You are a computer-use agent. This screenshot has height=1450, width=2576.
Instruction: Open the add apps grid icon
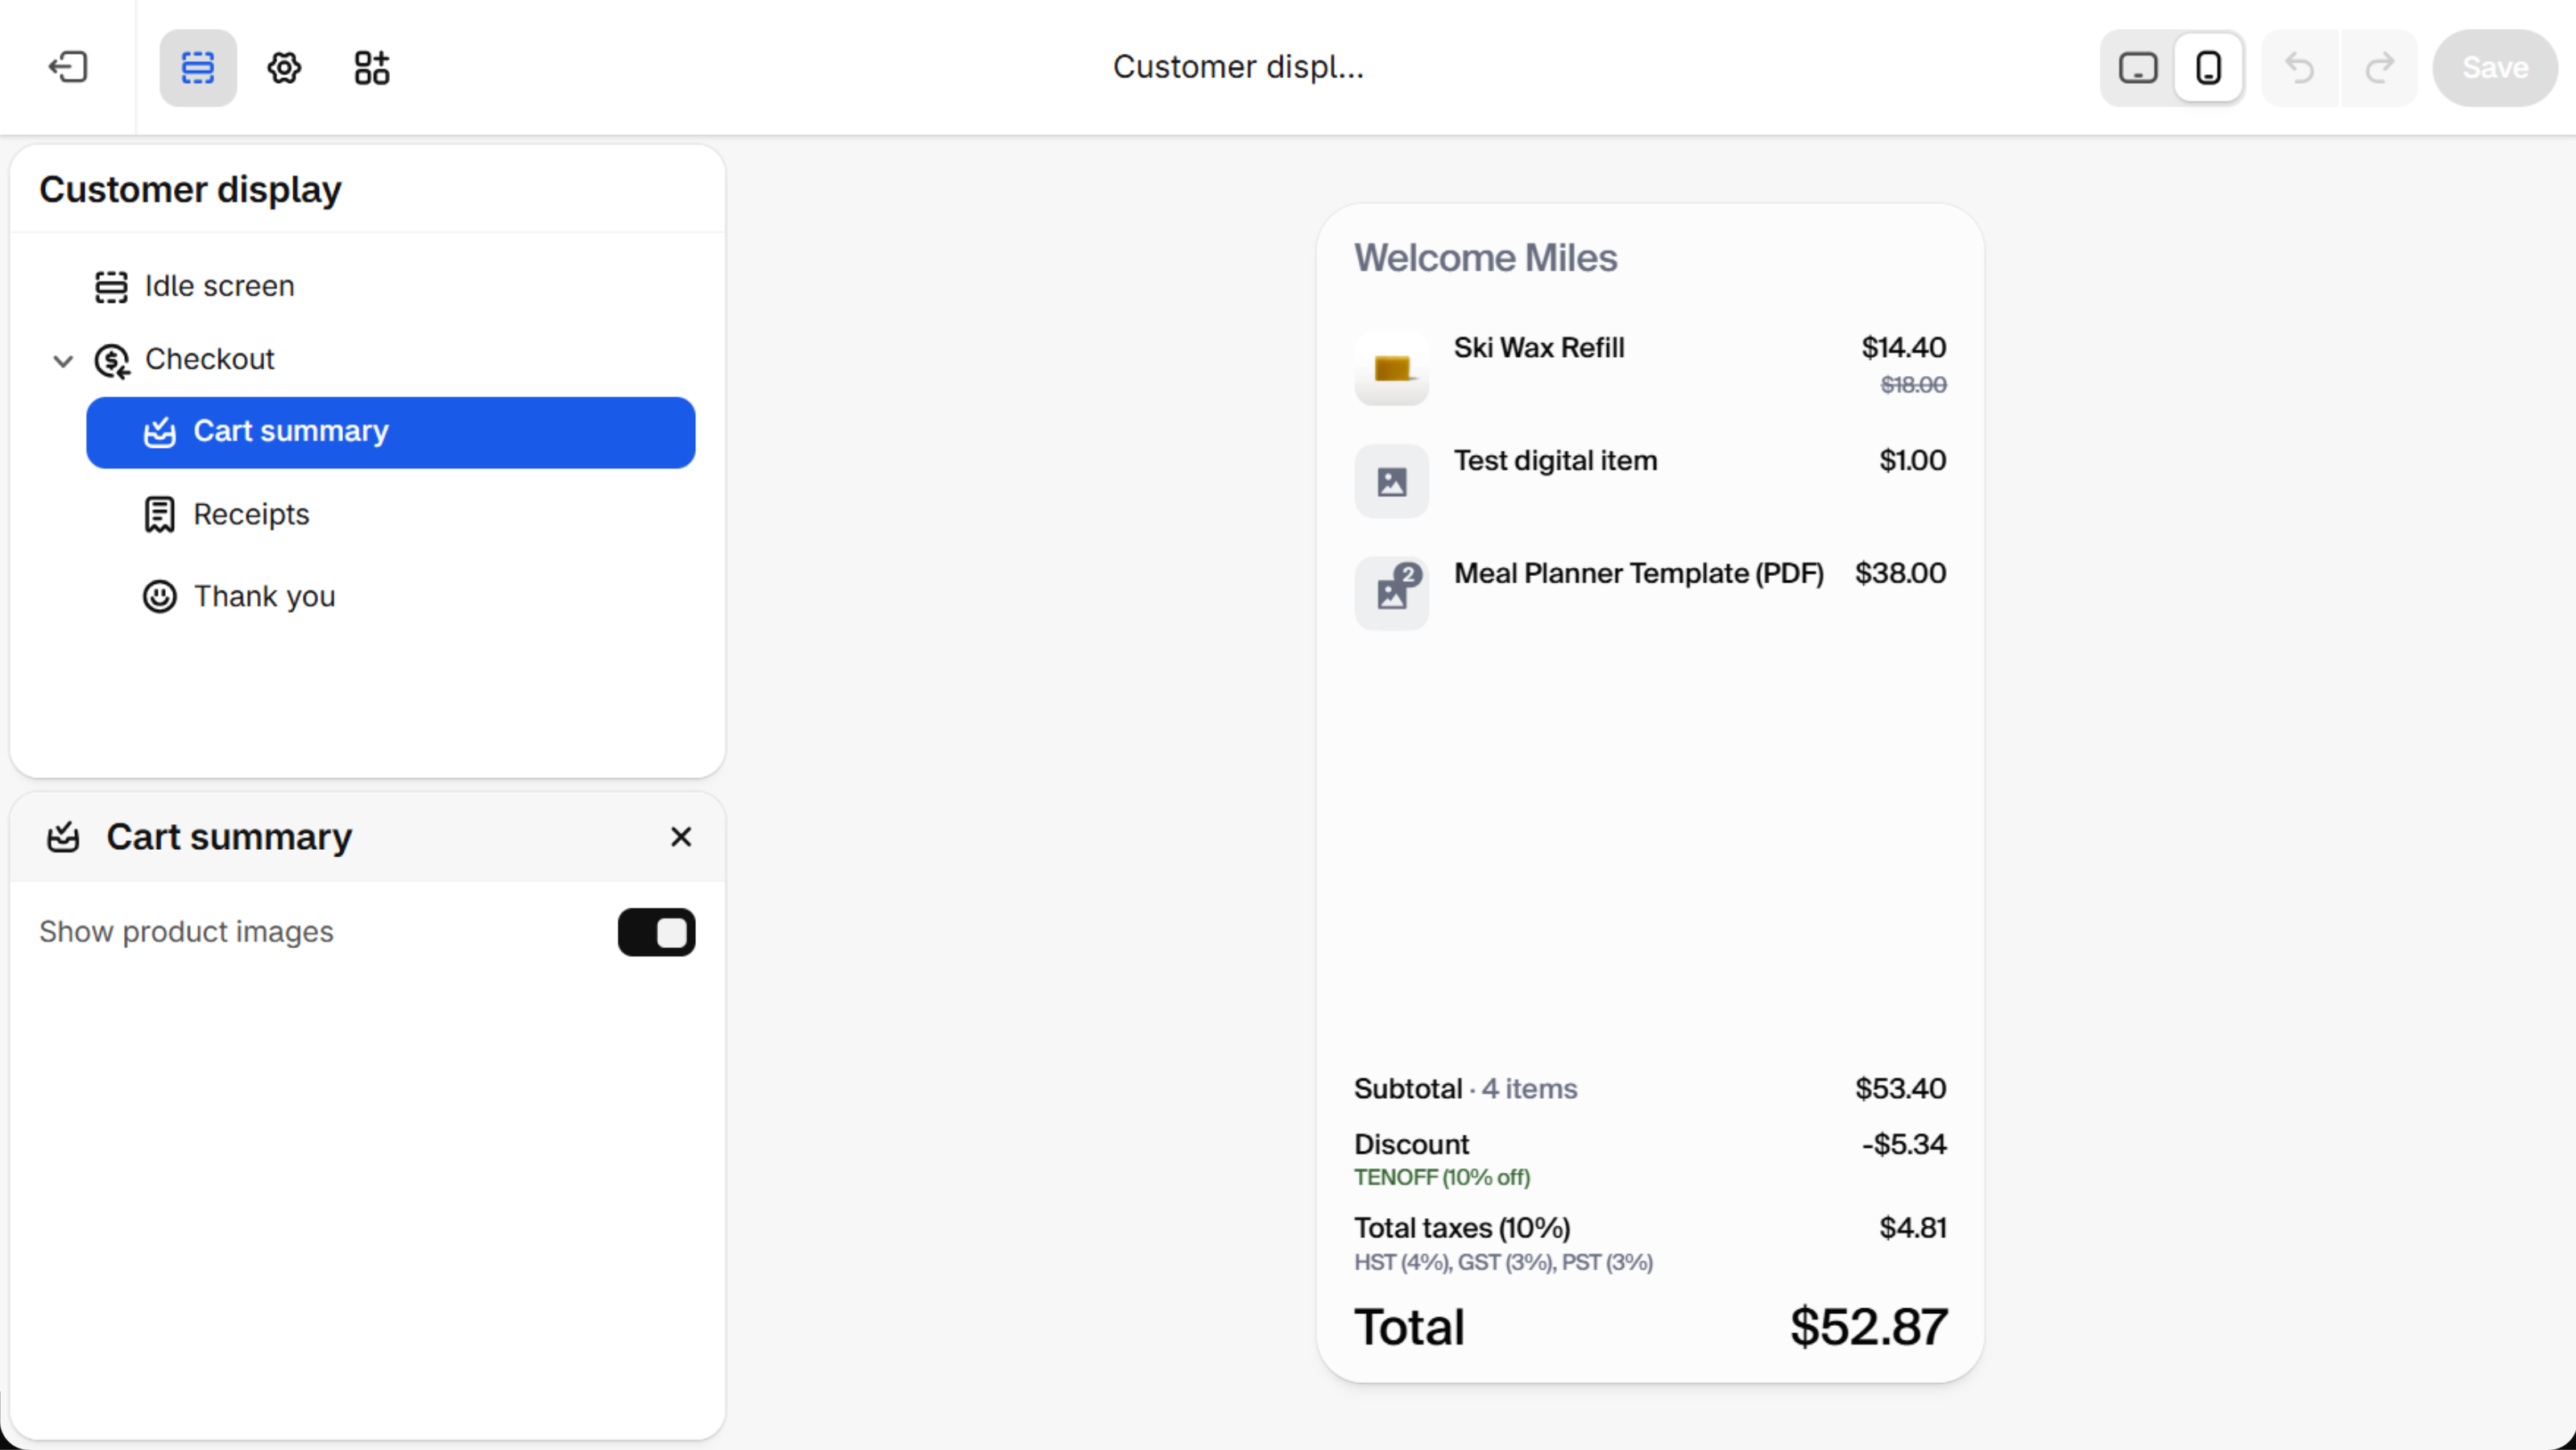(371, 67)
